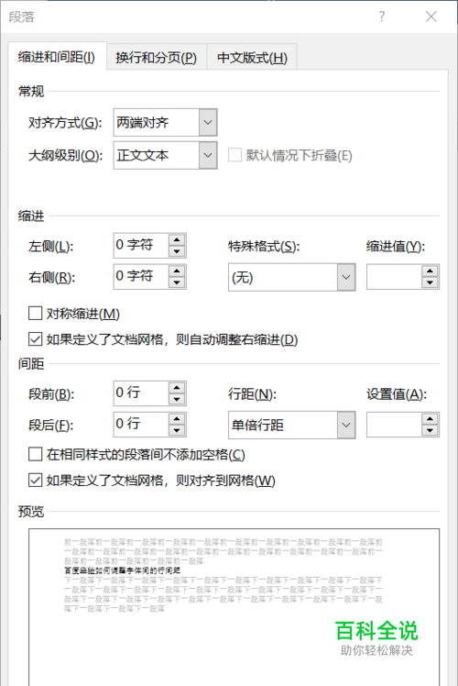Click the 段前 spacing input field
This screenshot has height=686, width=458.
click(x=141, y=393)
